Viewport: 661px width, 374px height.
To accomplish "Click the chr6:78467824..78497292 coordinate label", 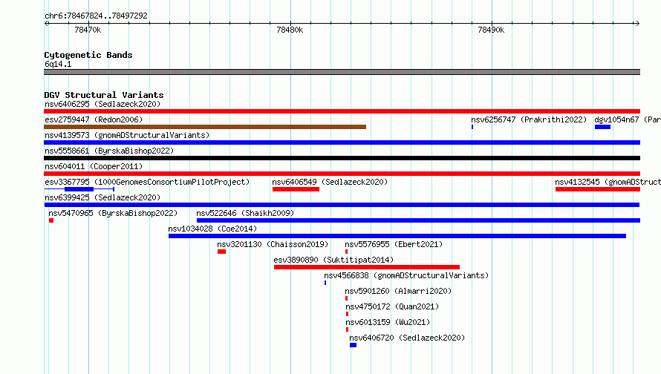I will click(96, 16).
